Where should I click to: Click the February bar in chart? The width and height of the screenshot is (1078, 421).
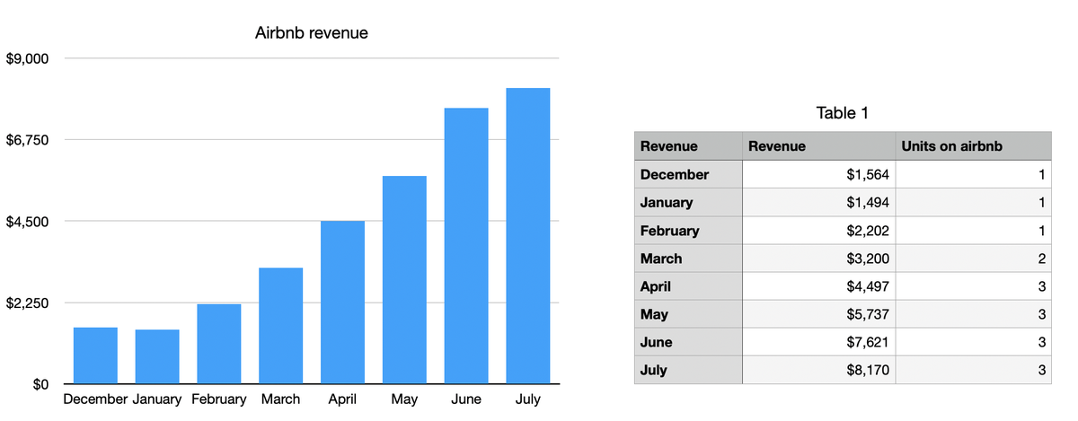point(219,344)
